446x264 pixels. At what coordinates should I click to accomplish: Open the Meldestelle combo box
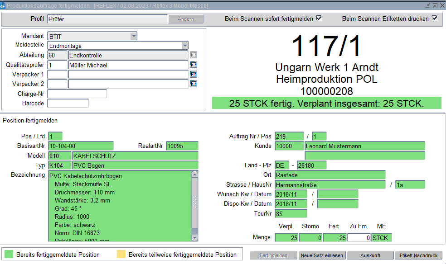(x=184, y=46)
